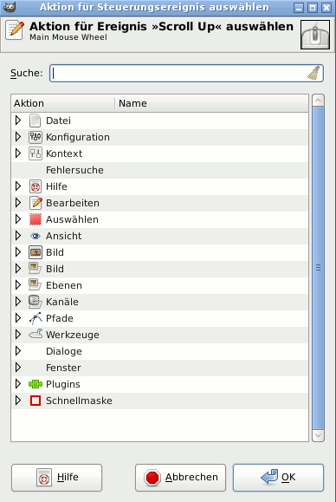The height and width of the screenshot is (502, 336).
Task: Expand the Datei category
Action: pyautogui.click(x=18, y=121)
